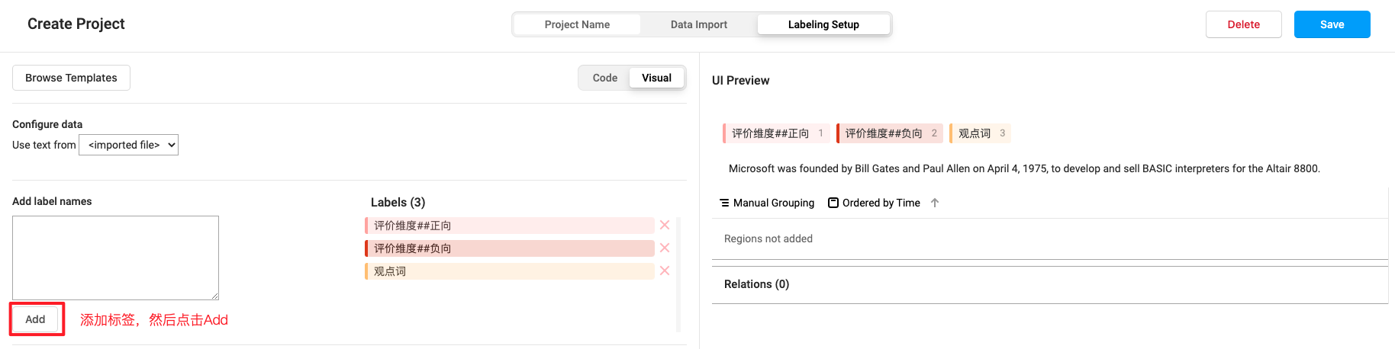Delete the 观点词 label using X icon
The image size is (1395, 349).
coord(665,271)
